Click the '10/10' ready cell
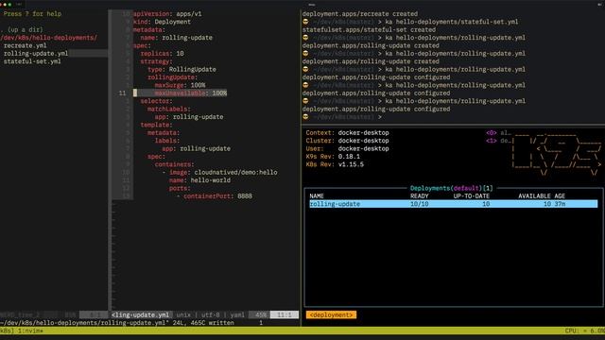Viewport: 605px width, 340px height. pos(420,204)
